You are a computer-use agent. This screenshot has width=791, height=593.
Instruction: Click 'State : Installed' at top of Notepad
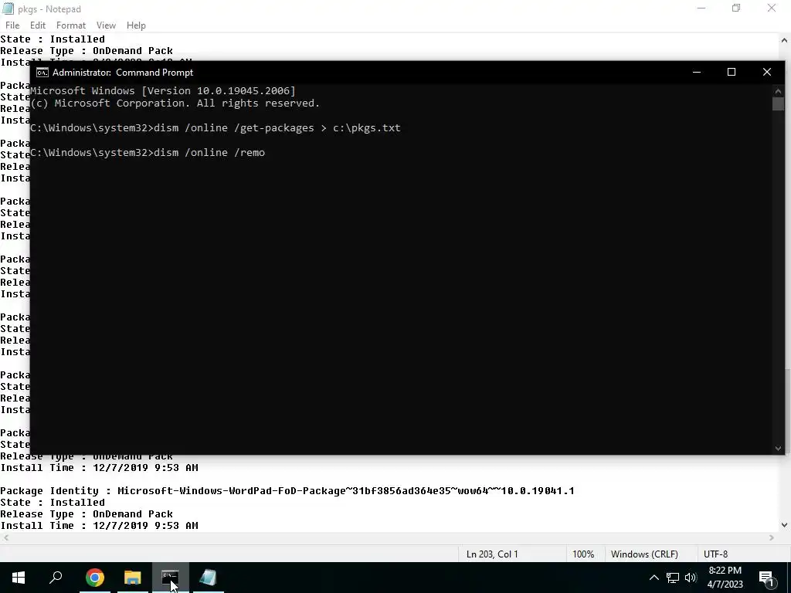coord(53,39)
